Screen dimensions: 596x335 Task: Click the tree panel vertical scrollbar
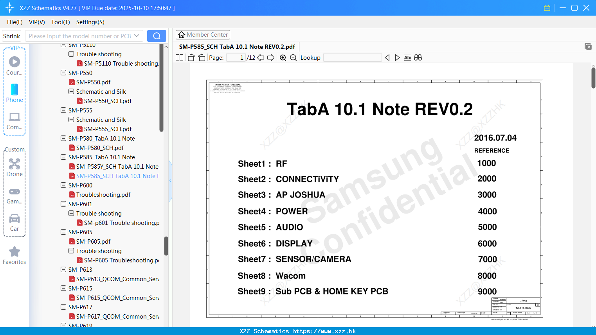point(166,246)
